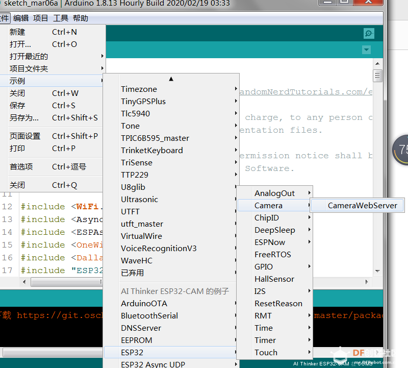Expand the 打开最近的 submenu
The width and height of the screenshot is (408, 368).
tap(53, 57)
